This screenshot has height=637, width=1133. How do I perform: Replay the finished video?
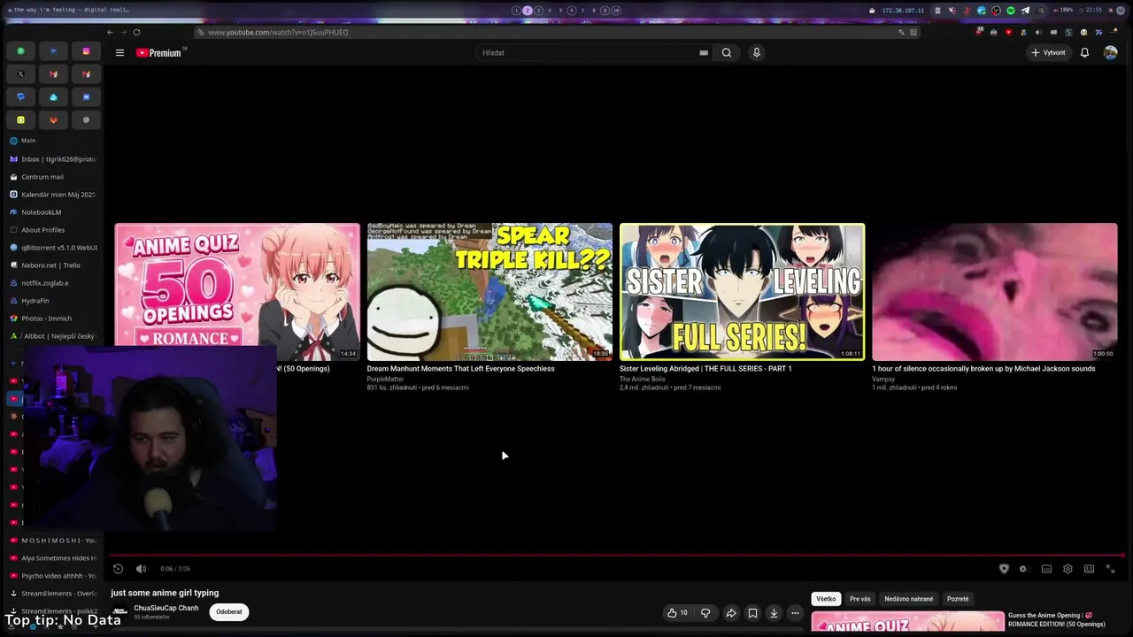click(x=118, y=569)
